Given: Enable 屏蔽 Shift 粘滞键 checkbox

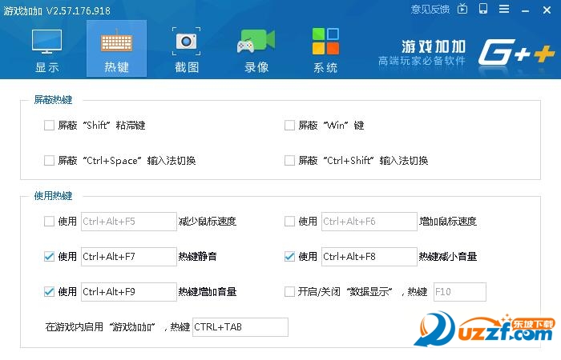Looking at the screenshot, I should coord(49,126).
